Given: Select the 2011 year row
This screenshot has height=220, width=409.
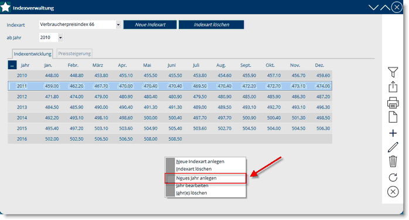Looking at the screenshot, I should pyautogui.click(x=170, y=86).
